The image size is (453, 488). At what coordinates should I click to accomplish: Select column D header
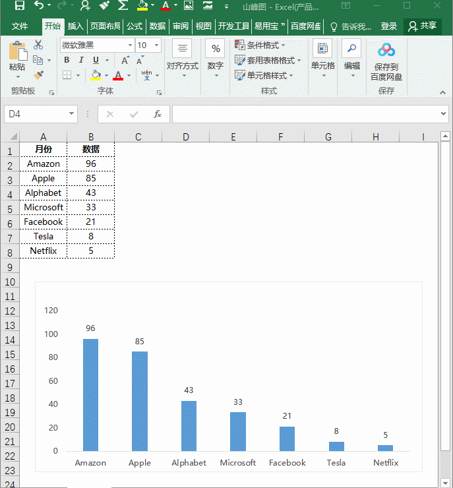tap(186, 137)
